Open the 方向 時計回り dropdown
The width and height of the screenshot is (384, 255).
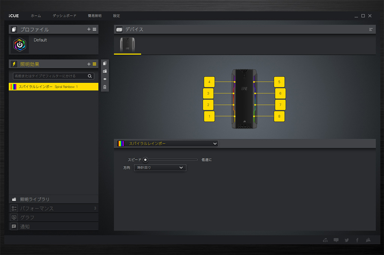[x=160, y=168]
